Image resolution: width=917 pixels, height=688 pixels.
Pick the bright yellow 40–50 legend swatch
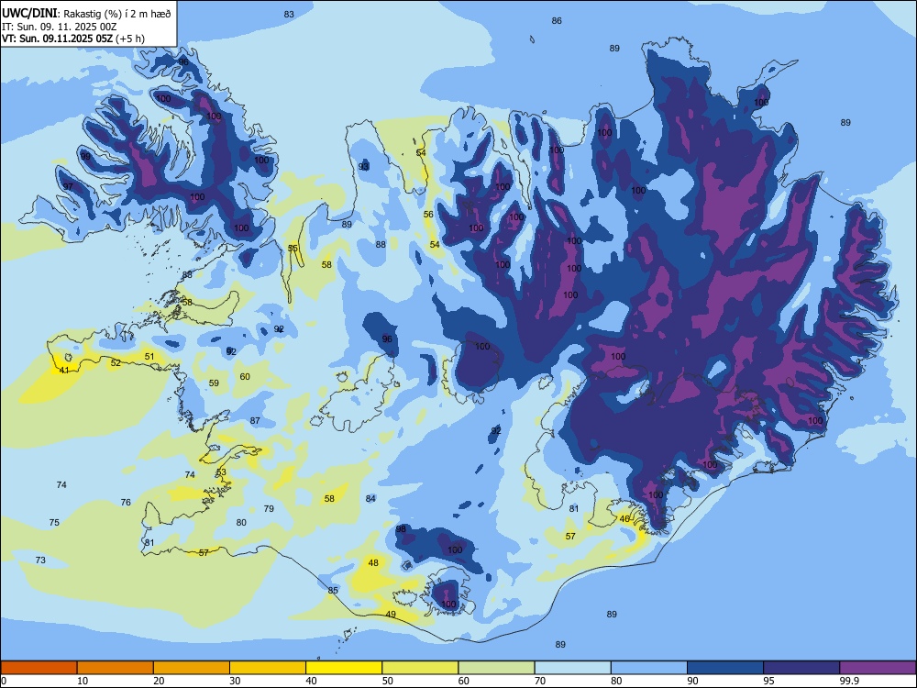coord(344,668)
